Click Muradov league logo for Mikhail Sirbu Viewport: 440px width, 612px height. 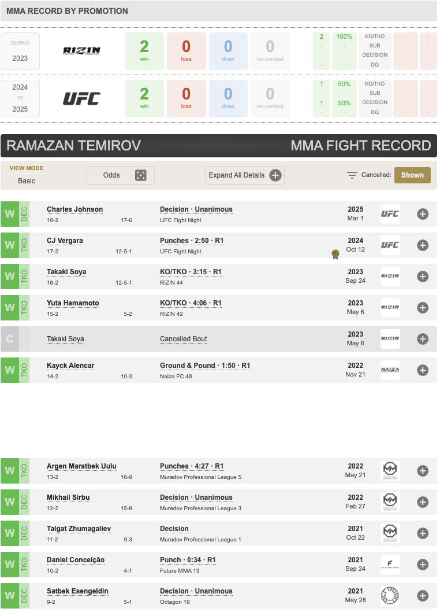pyautogui.click(x=390, y=502)
